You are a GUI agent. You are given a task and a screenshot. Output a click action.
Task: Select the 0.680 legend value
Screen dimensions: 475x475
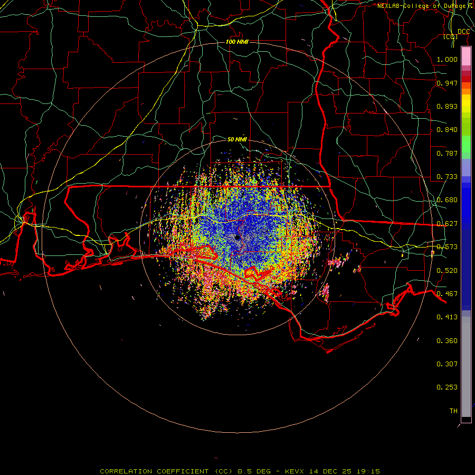tap(447, 200)
